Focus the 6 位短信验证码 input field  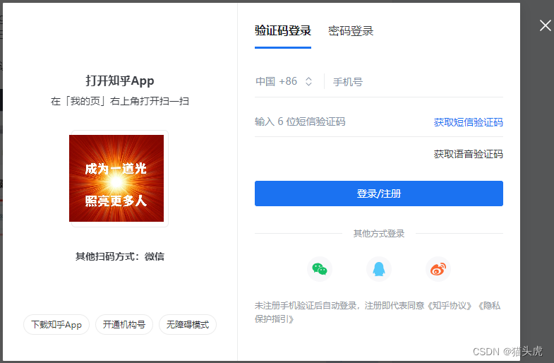339,122
